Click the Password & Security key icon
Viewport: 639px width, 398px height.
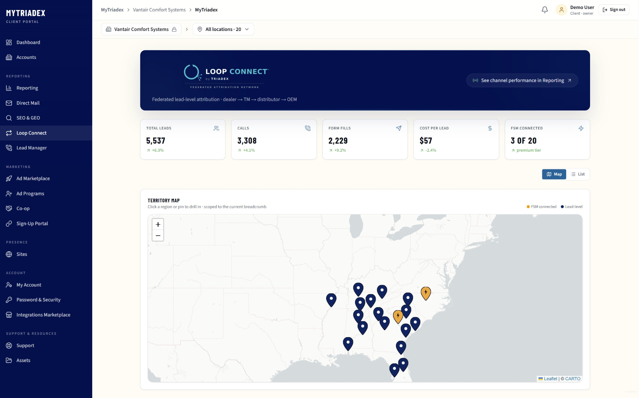click(x=9, y=299)
